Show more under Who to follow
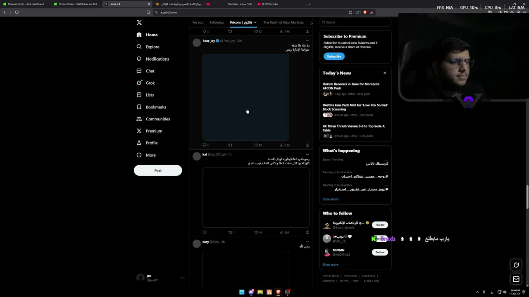Screen dimensions: 529x297 [330, 265]
